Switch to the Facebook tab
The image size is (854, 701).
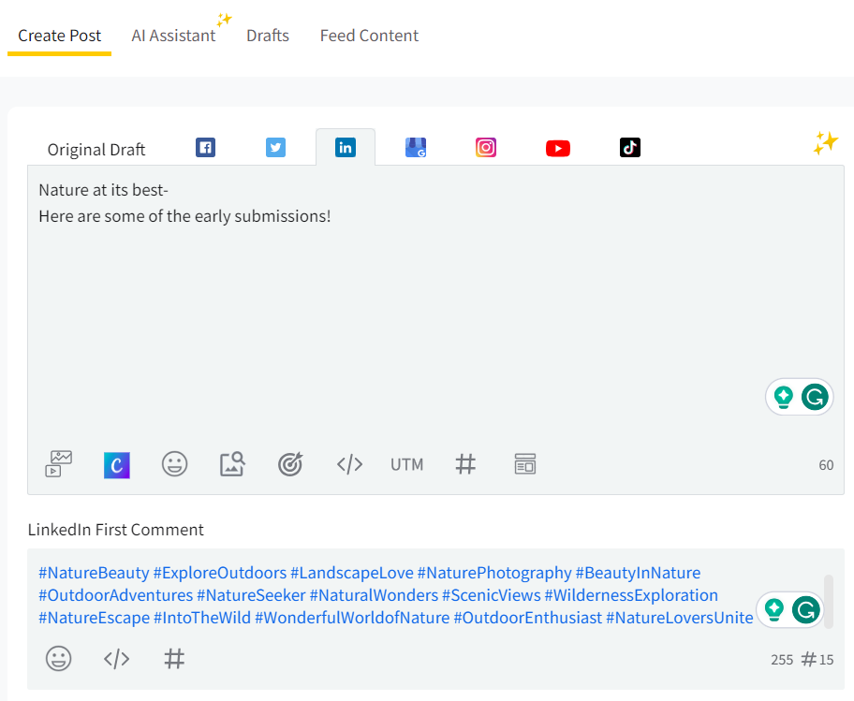coord(205,148)
